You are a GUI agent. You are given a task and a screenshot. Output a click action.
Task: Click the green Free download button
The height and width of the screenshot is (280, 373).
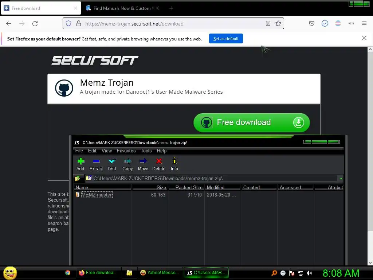(252, 122)
